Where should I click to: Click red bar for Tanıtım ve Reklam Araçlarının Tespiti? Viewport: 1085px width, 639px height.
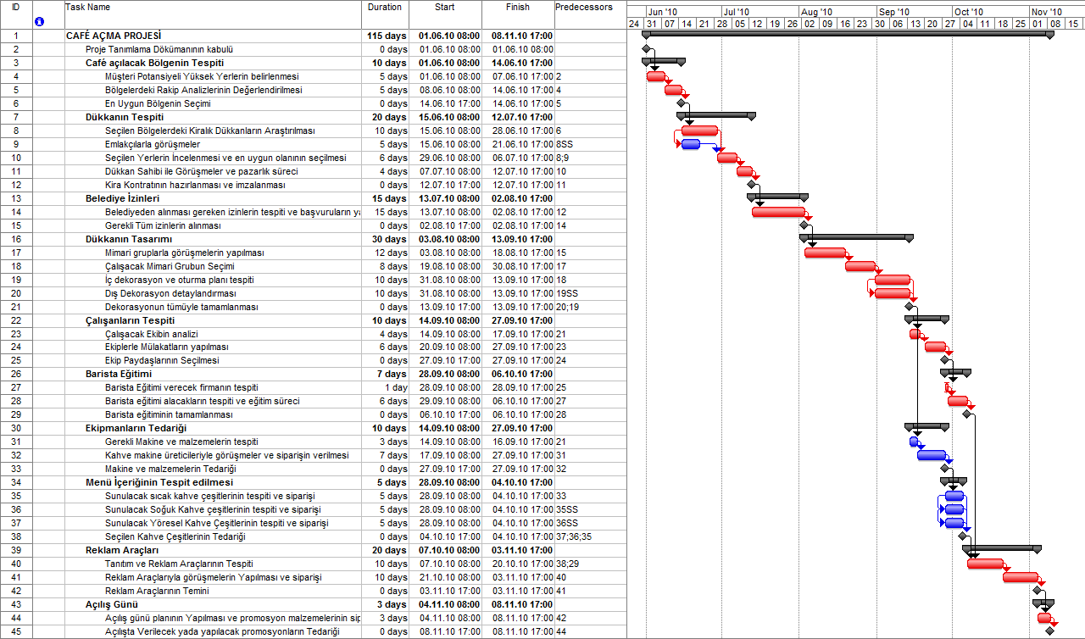[985, 564]
